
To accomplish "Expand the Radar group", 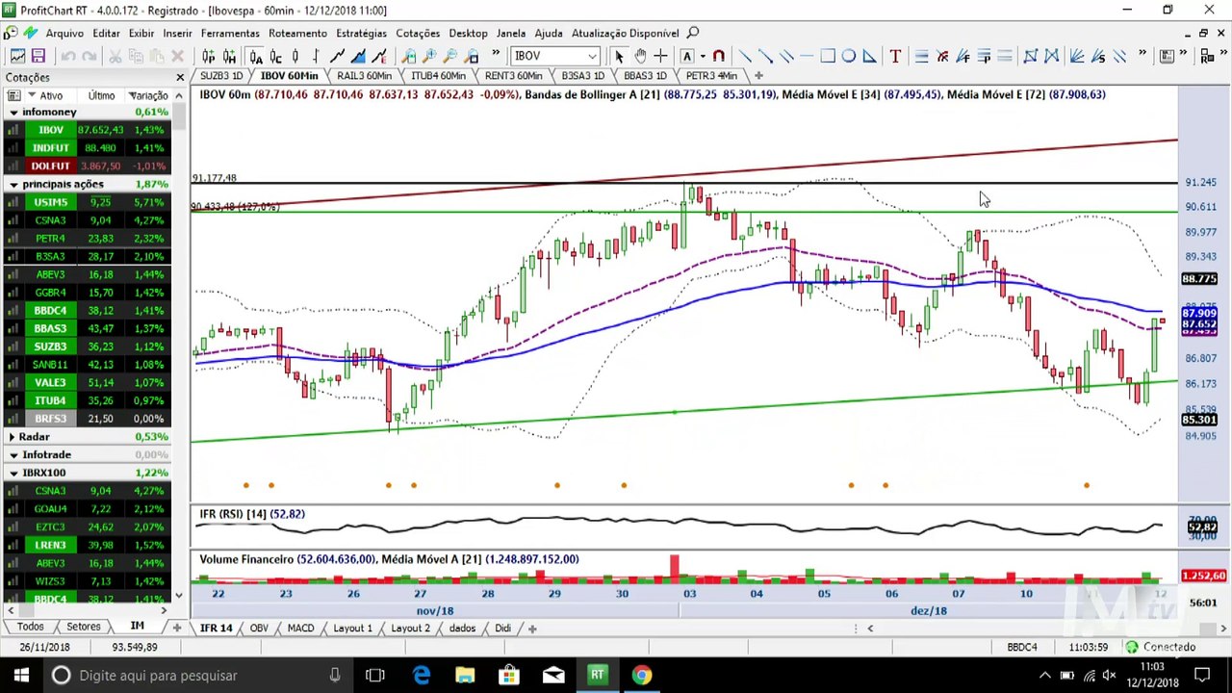I will coord(13,437).
